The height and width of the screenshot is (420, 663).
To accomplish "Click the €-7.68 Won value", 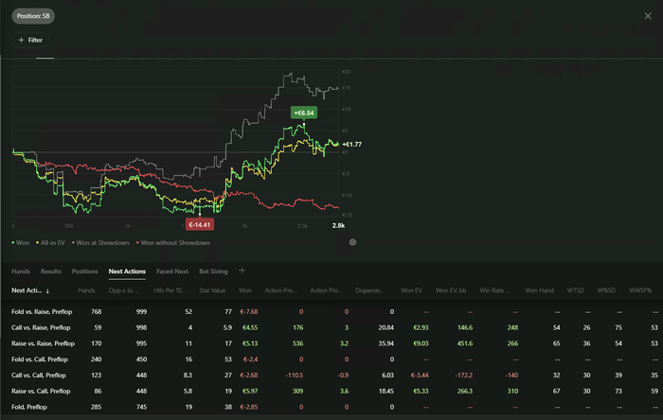I will [x=248, y=312].
